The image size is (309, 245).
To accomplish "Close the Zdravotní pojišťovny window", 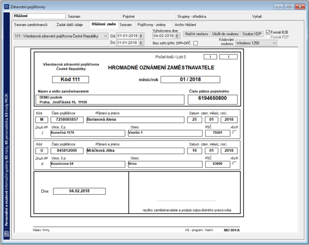I will click(300, 7).
